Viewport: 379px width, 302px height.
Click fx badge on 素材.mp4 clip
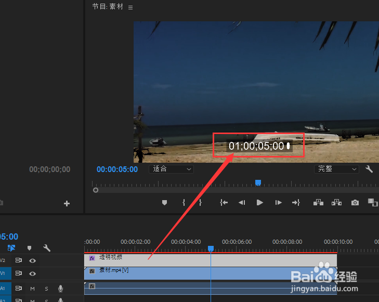92,271
